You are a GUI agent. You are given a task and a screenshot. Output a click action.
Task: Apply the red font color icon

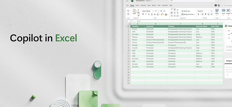166,14
